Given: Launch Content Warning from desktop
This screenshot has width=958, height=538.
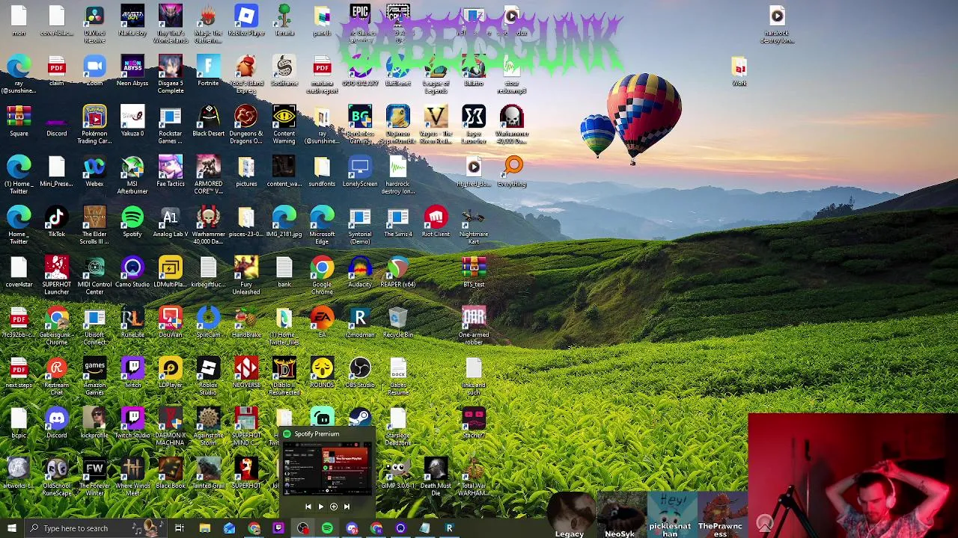Looking at the screenshot, I should [284, 126].
